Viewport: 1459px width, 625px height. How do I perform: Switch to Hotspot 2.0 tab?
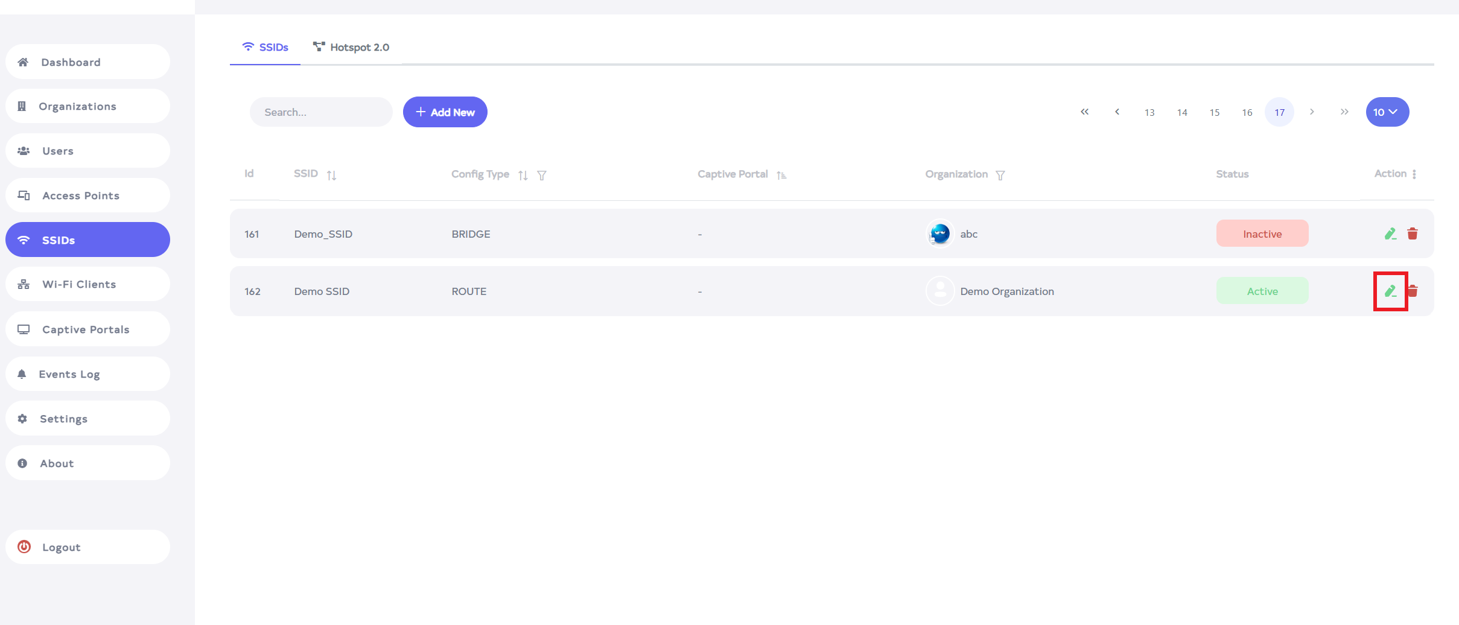coord(351,47)
